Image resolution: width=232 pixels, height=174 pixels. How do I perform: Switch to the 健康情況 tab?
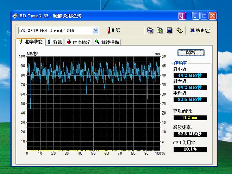[x=78, y=42]
